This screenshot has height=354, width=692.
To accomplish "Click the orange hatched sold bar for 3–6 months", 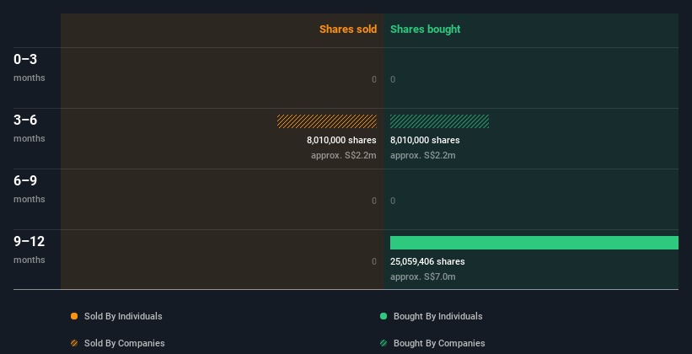I will [x=327, y=121].
